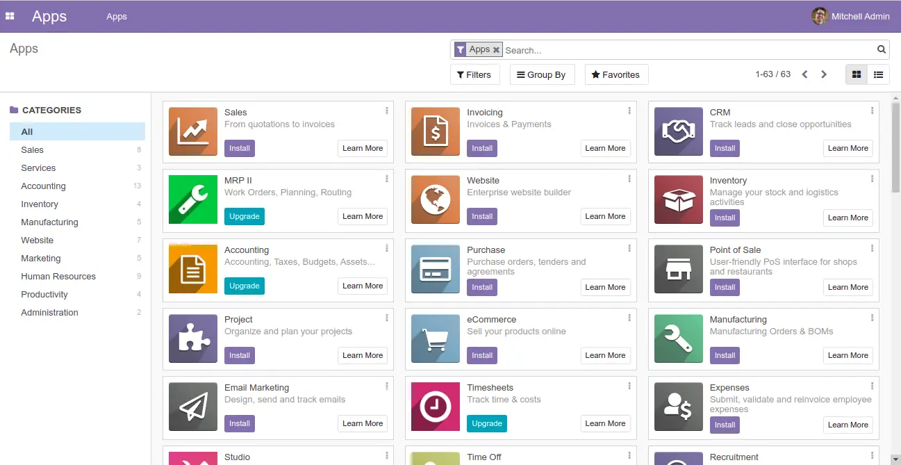
Task: Select the Administration category
Action: coord(77,312)
